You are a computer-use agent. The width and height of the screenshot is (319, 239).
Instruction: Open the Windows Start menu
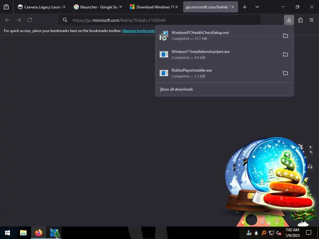click(x=7, y=233)
